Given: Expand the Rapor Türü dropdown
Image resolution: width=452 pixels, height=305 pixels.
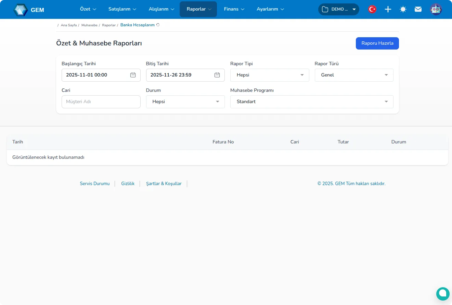Looking at the screenshot, I should (x=354, y=75).
